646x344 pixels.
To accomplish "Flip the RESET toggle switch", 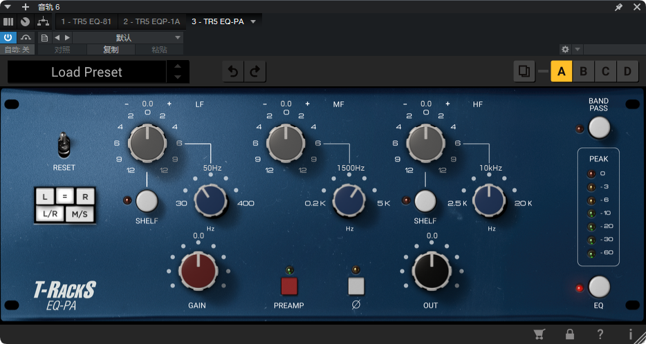I will click(x=64, y=145).
